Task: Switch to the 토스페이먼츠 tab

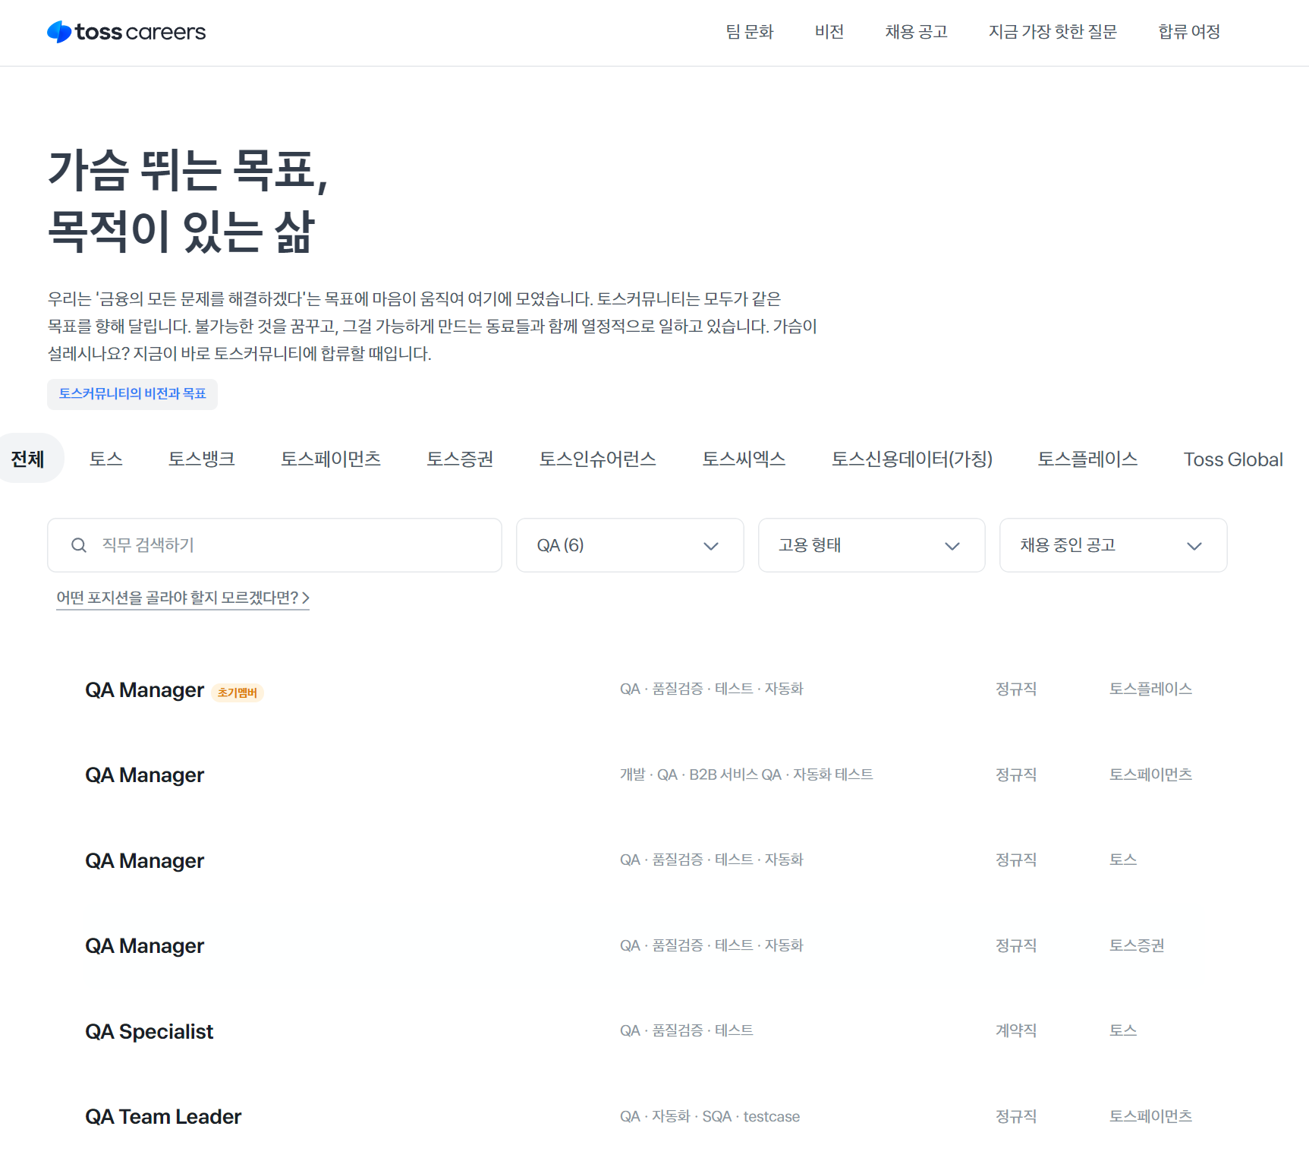Action: tap(330, 459)
